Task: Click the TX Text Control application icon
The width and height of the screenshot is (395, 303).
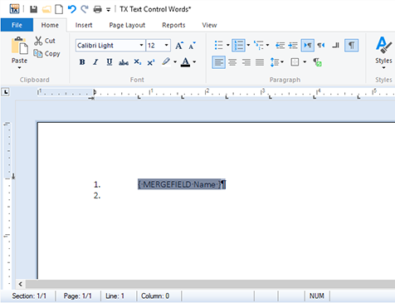Action: [14, 9]
